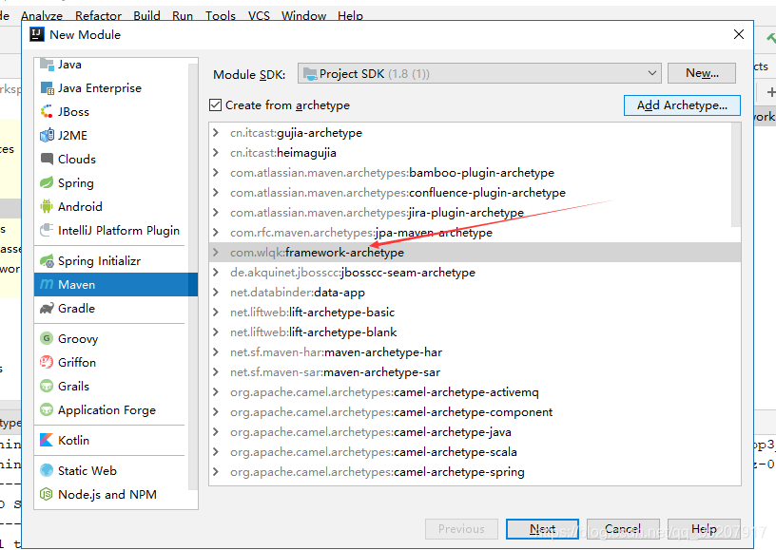Choose the Gradle elephant icon
This screenshot has width=776, height=550.
tap(47, 309)
